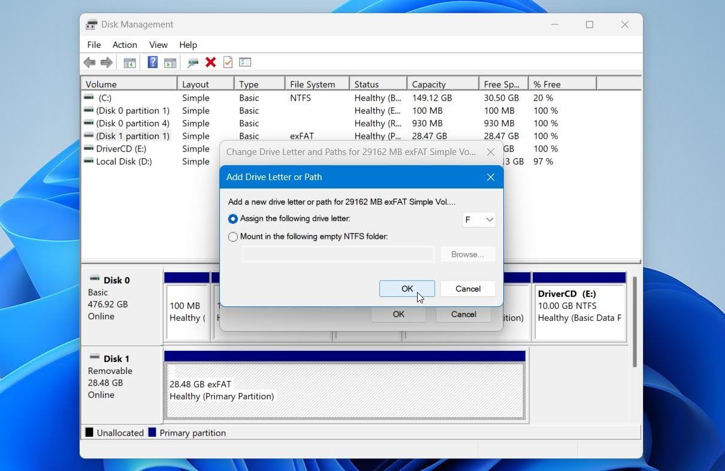
Task: Open the View menu
Action: (x=158, y=45)
